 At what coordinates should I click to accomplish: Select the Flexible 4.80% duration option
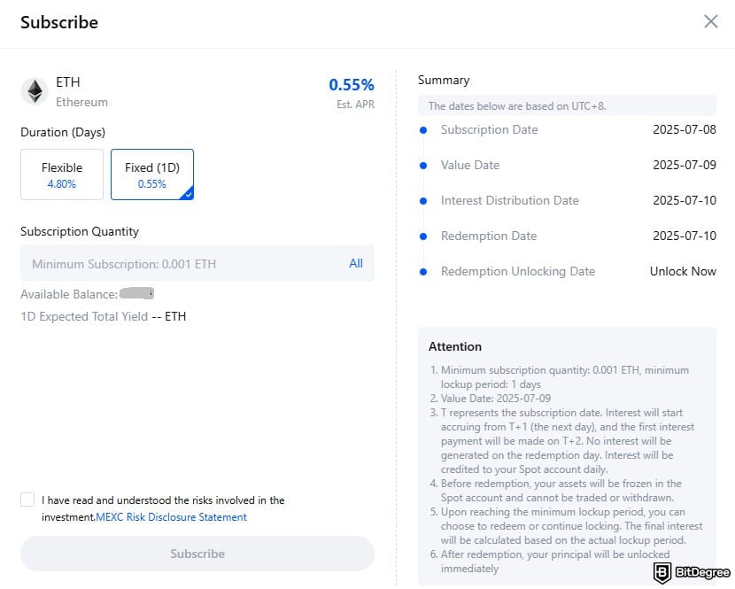[62, 174]
